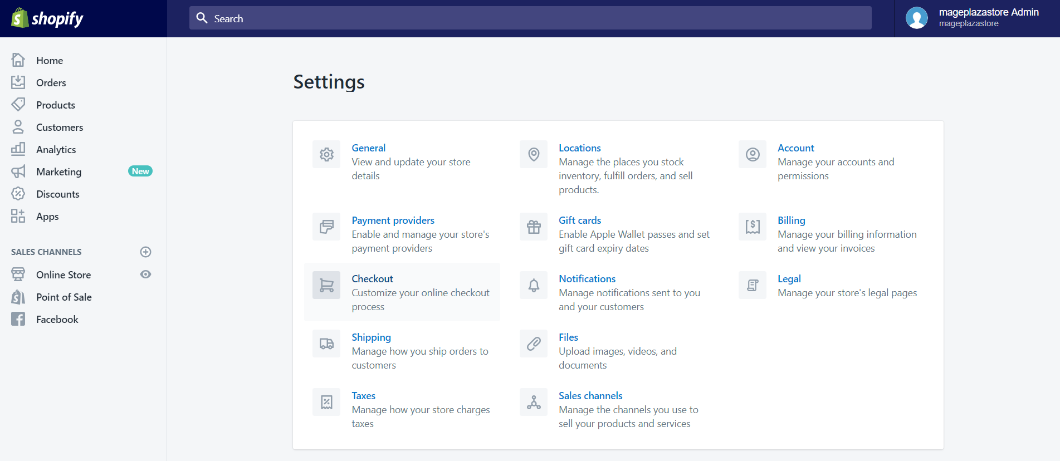Open Analytics menu item
The height and width of the screenshot is (461, 1060).
coord(56,149)
